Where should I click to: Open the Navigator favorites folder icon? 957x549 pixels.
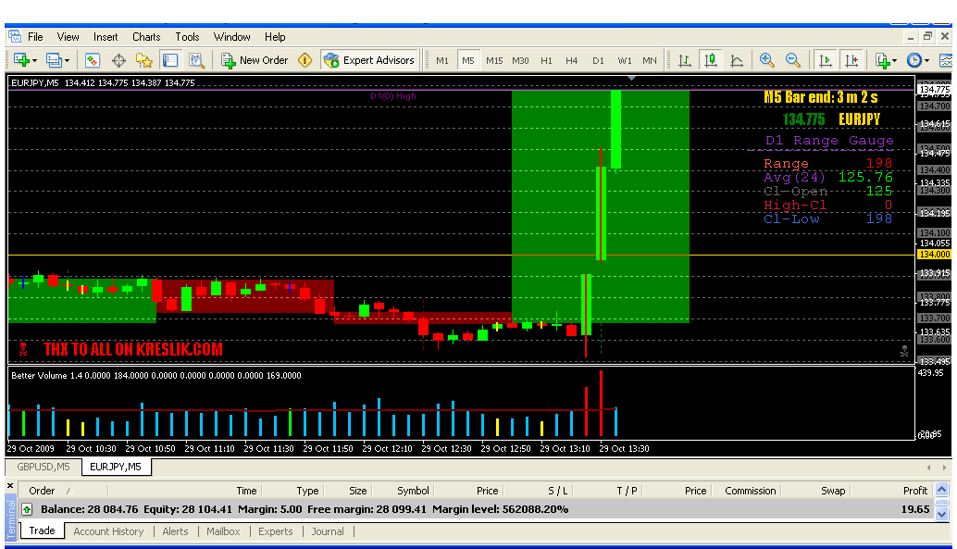point(144,60)
